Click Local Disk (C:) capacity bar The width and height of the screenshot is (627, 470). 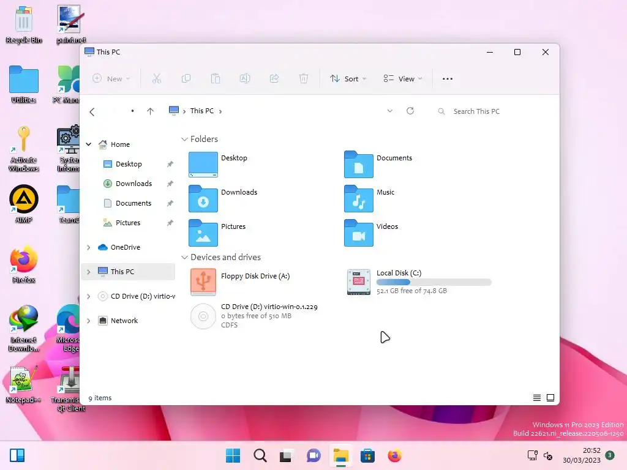click(x=434, y=282)
